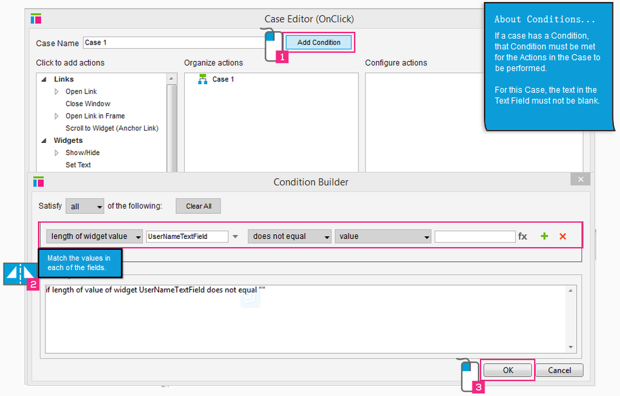Delete the condition row with red X

[562, 236]
